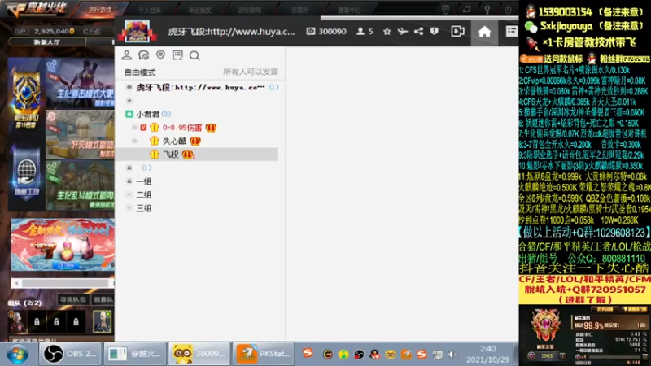Open the 生化追击模式 promo card

[80, 83]
